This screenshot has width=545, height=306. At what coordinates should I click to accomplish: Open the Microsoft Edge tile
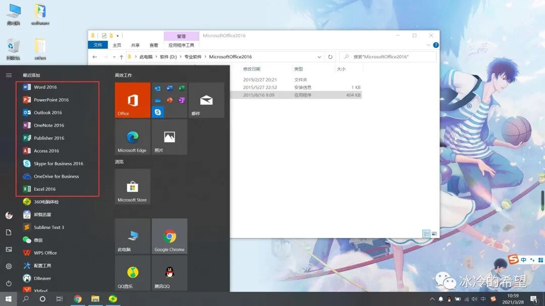point(132,137)
